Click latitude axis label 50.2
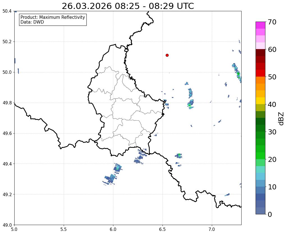Viewport: 287px width, 234px height. tap(7, 42)
